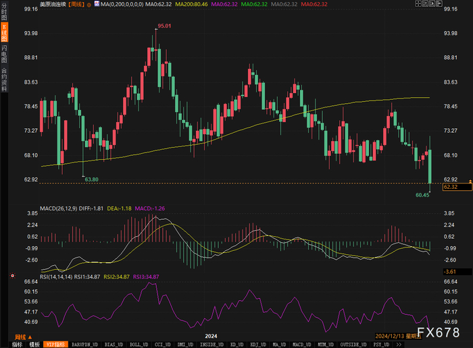This screenshot has height=348, width=473.
Task: Click the magenta MACD:-1.26 value
Action: click(150, 208)
